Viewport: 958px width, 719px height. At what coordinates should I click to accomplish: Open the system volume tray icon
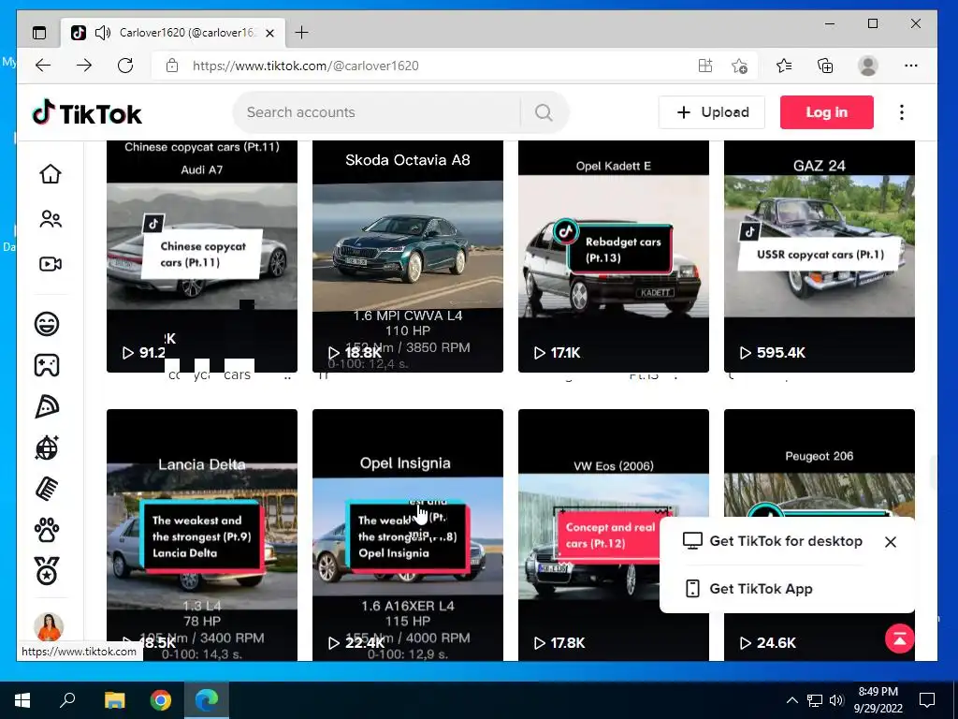836,700
